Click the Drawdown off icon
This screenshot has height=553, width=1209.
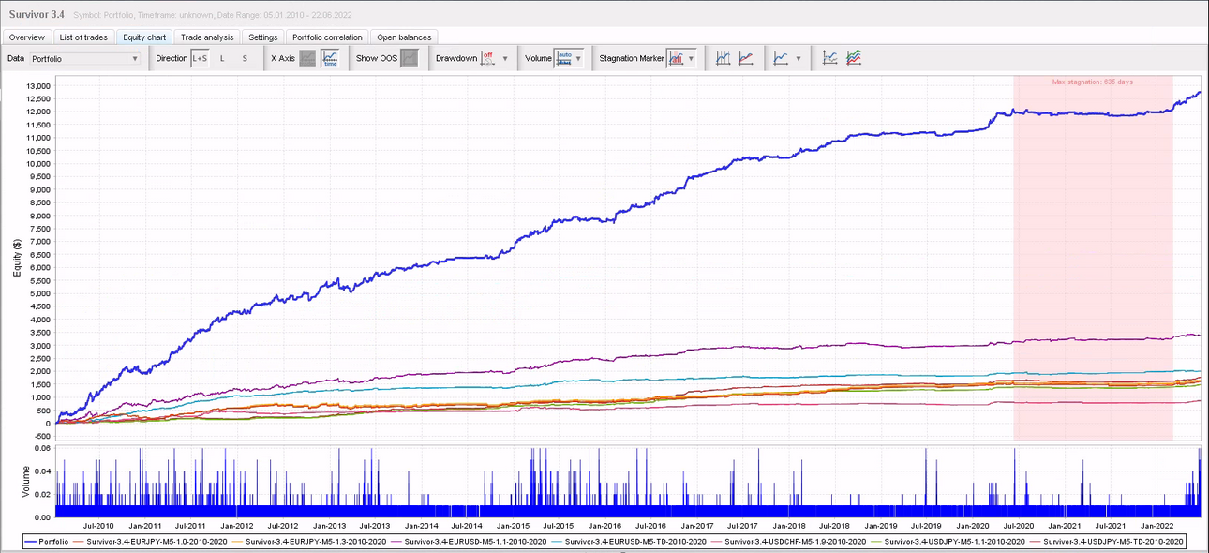click(x=487, y=58)
